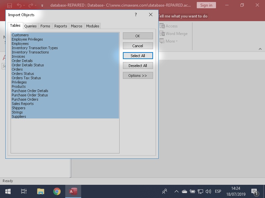The height and width of the screenshot is (198, 265).
Task: Open Windows Start menu
Action: 8,191
